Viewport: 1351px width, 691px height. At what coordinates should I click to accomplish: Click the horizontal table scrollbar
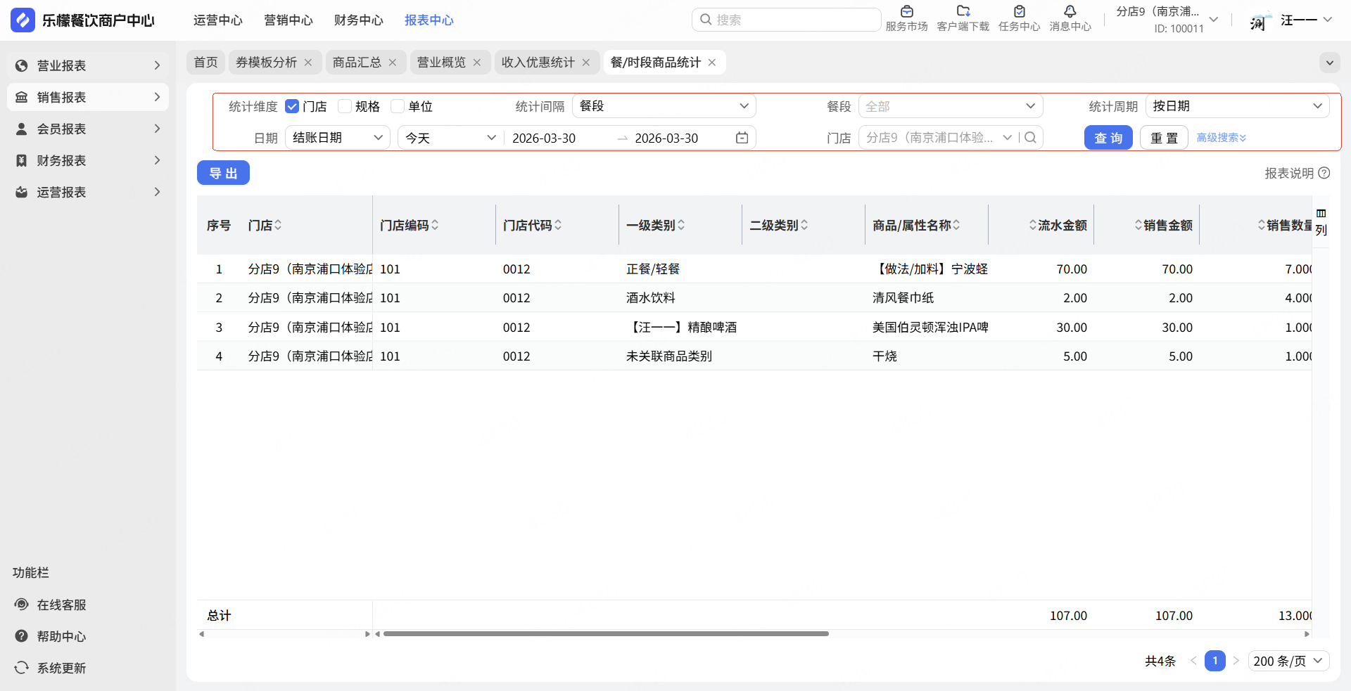point(605,633)
